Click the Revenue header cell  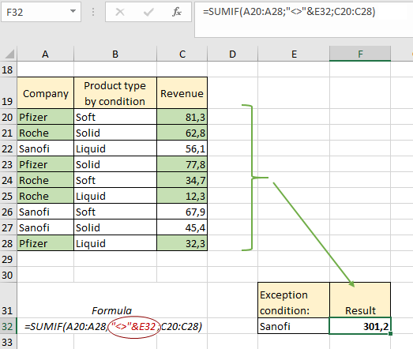(182, 93)
